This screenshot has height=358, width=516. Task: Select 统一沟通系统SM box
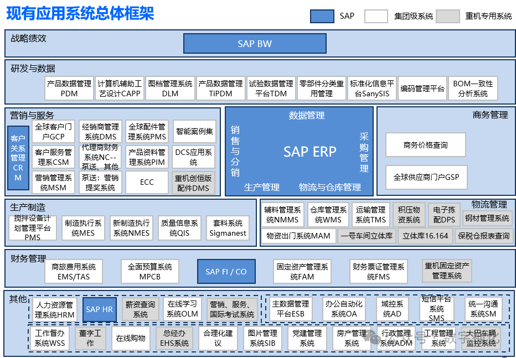point(483,309)
